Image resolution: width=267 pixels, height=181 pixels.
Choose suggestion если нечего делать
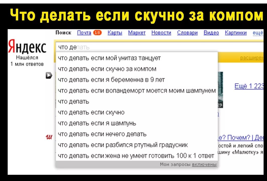137,134
